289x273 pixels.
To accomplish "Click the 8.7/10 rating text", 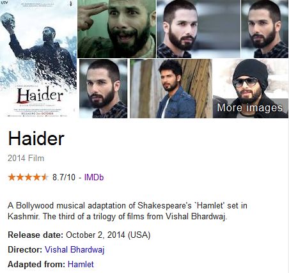I will click(64, 177).
